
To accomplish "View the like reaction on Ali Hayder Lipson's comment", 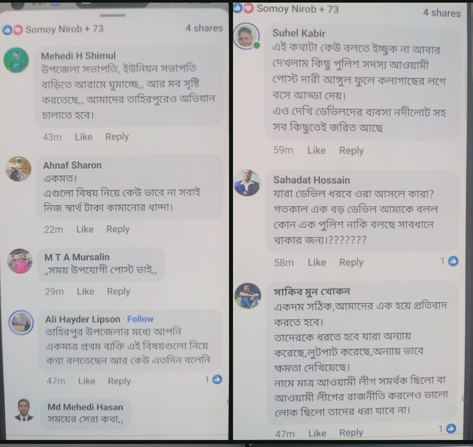I will point(214,380).
